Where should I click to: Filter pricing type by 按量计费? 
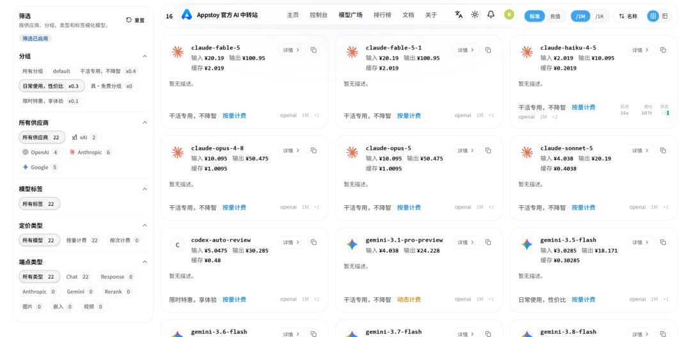point(83,240)
